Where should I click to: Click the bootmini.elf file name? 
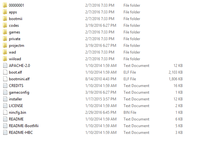click(x=19, y=79)
